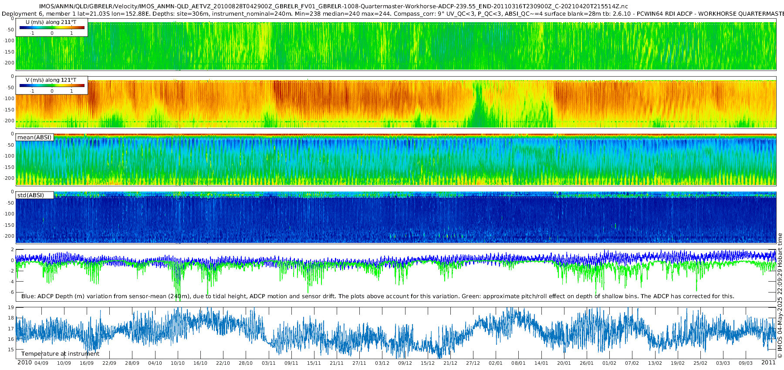Viewport: 784px width, 370px height.
Task: Click the '07/02' date tick label
Action: click(x=632, y=363)
